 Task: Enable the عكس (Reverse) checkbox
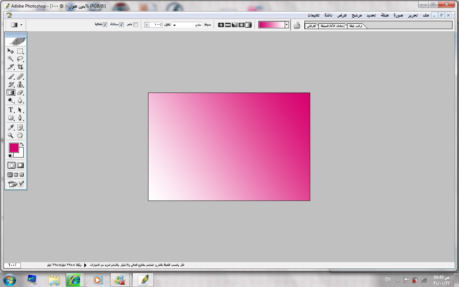[136, 25]
